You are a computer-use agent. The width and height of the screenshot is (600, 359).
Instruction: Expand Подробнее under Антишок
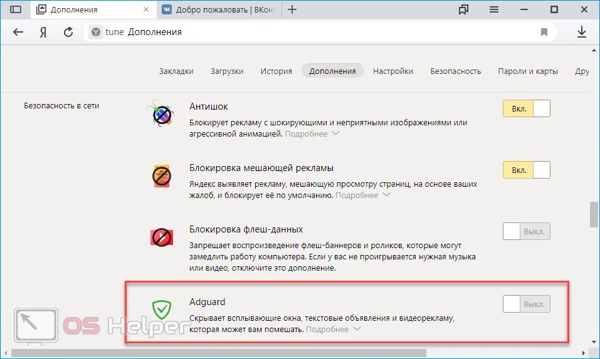tap(312, 134)
